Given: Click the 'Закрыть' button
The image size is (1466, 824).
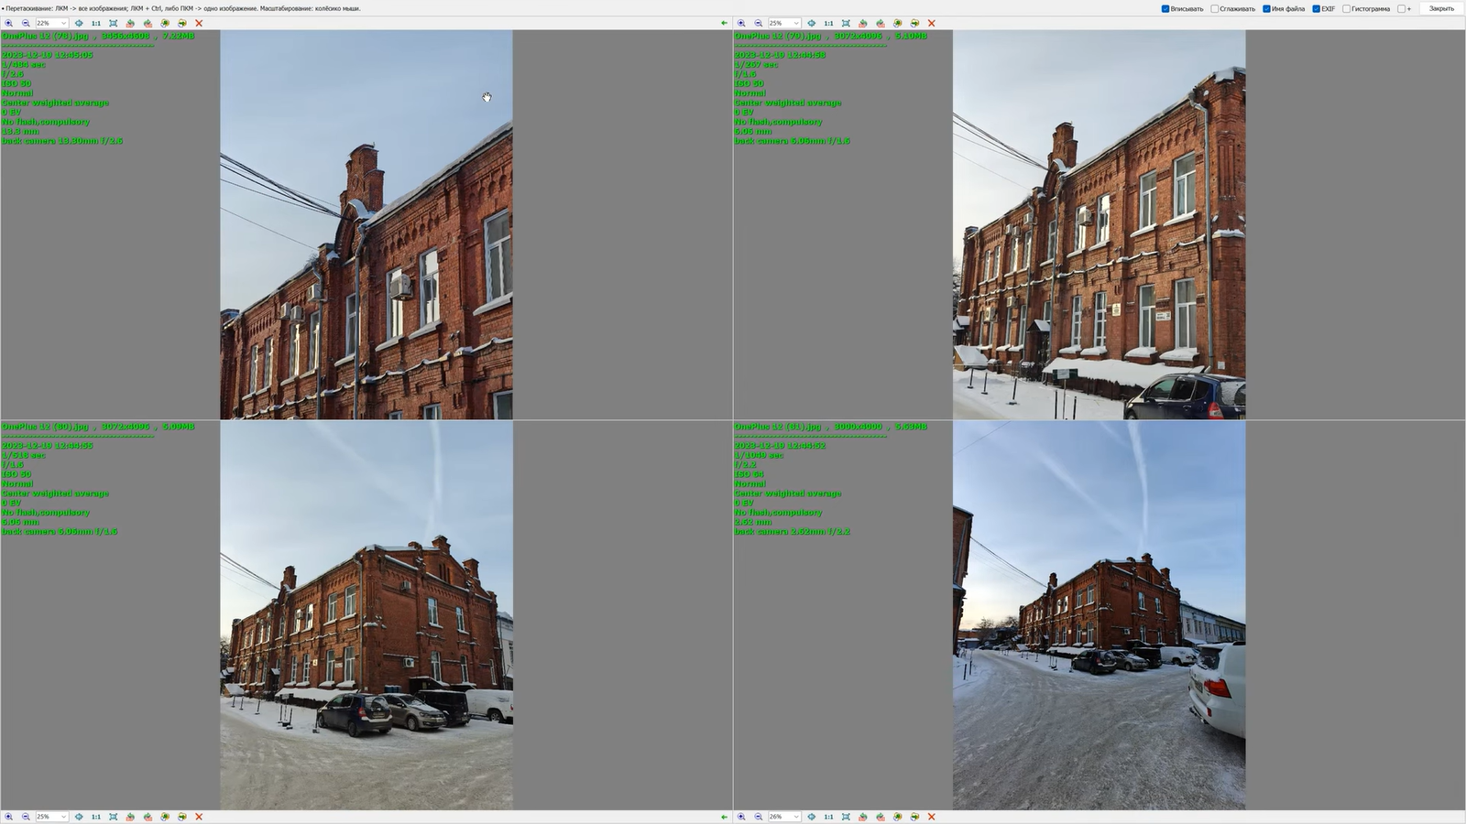Looking at the screenshot, I should [x=1441, y=8].
